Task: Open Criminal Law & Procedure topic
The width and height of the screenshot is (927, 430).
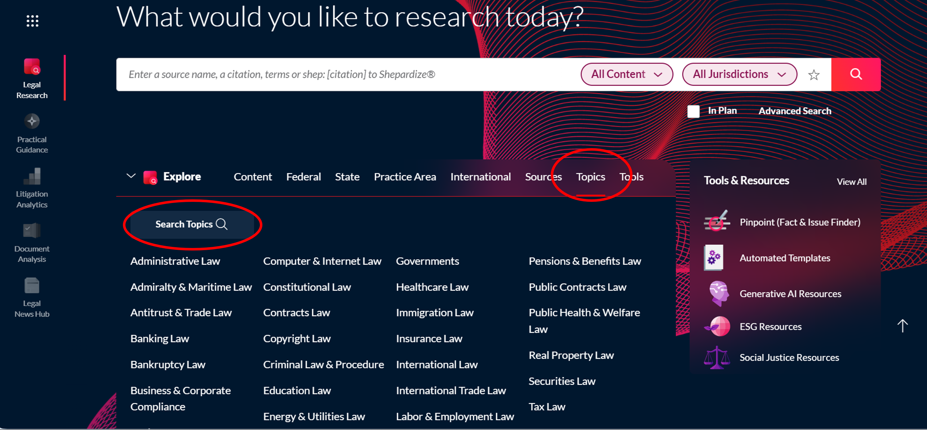Action: click(x=324, y=364)
